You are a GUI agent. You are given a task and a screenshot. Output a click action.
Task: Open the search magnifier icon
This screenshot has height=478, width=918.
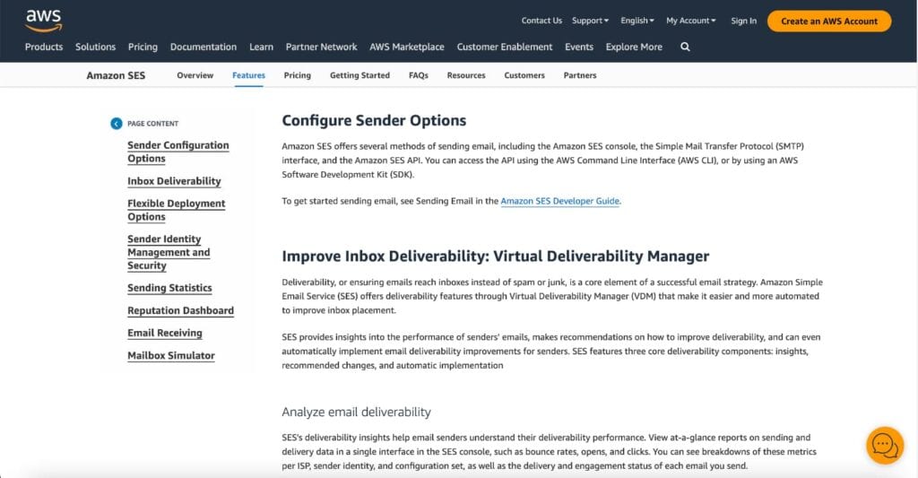(685, 47)
